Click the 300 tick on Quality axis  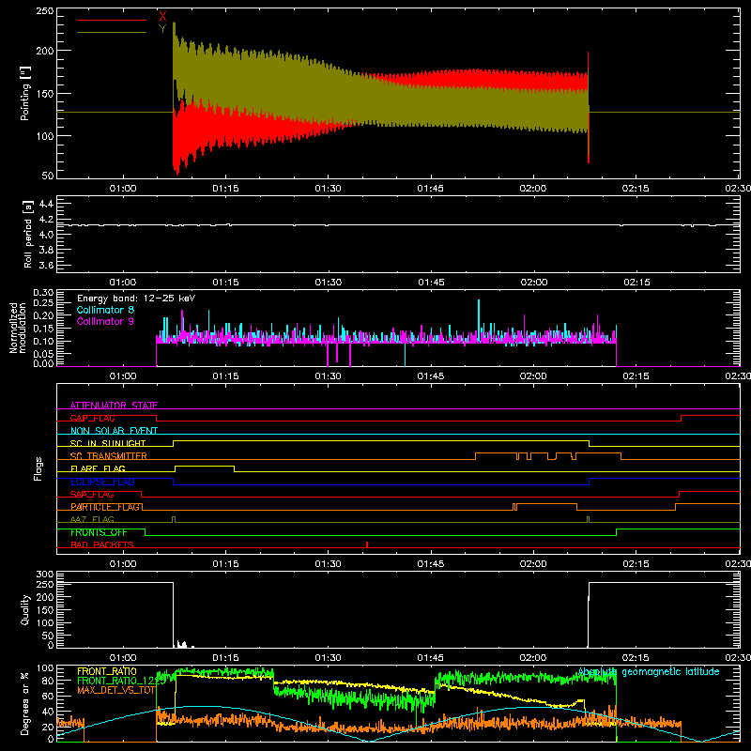[x=45, y=575]
